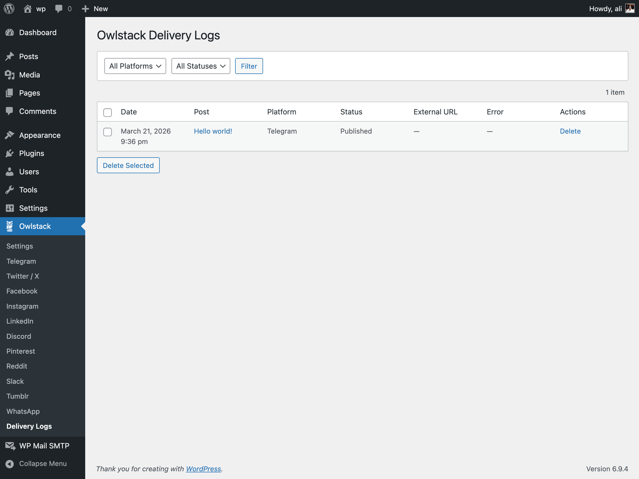Toggle the select-all checkbox in table header

click(x=108, y=112)
